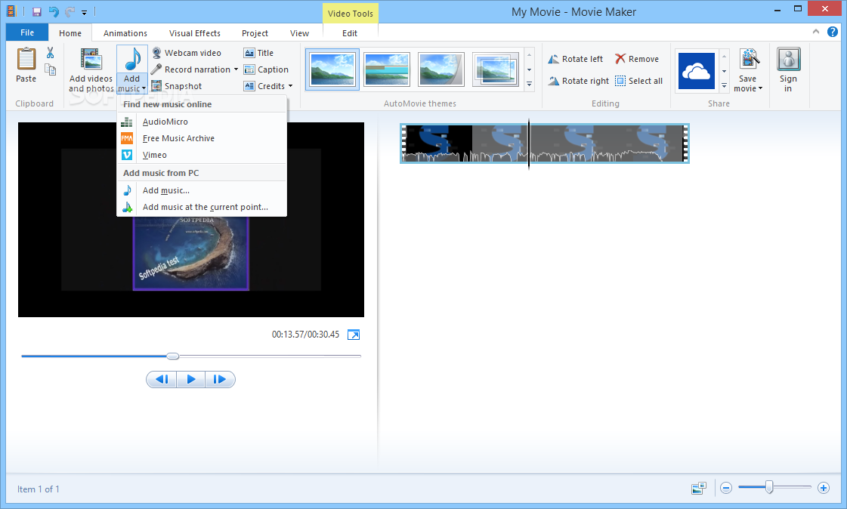Expand the AutoMovie themes gallery
The height and width of the screenshot is (509, 847).
pos(530,84)
